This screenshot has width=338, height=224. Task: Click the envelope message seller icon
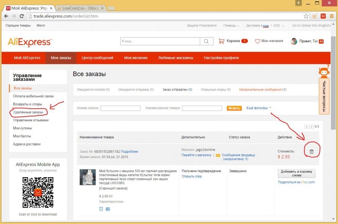[218, 155]
